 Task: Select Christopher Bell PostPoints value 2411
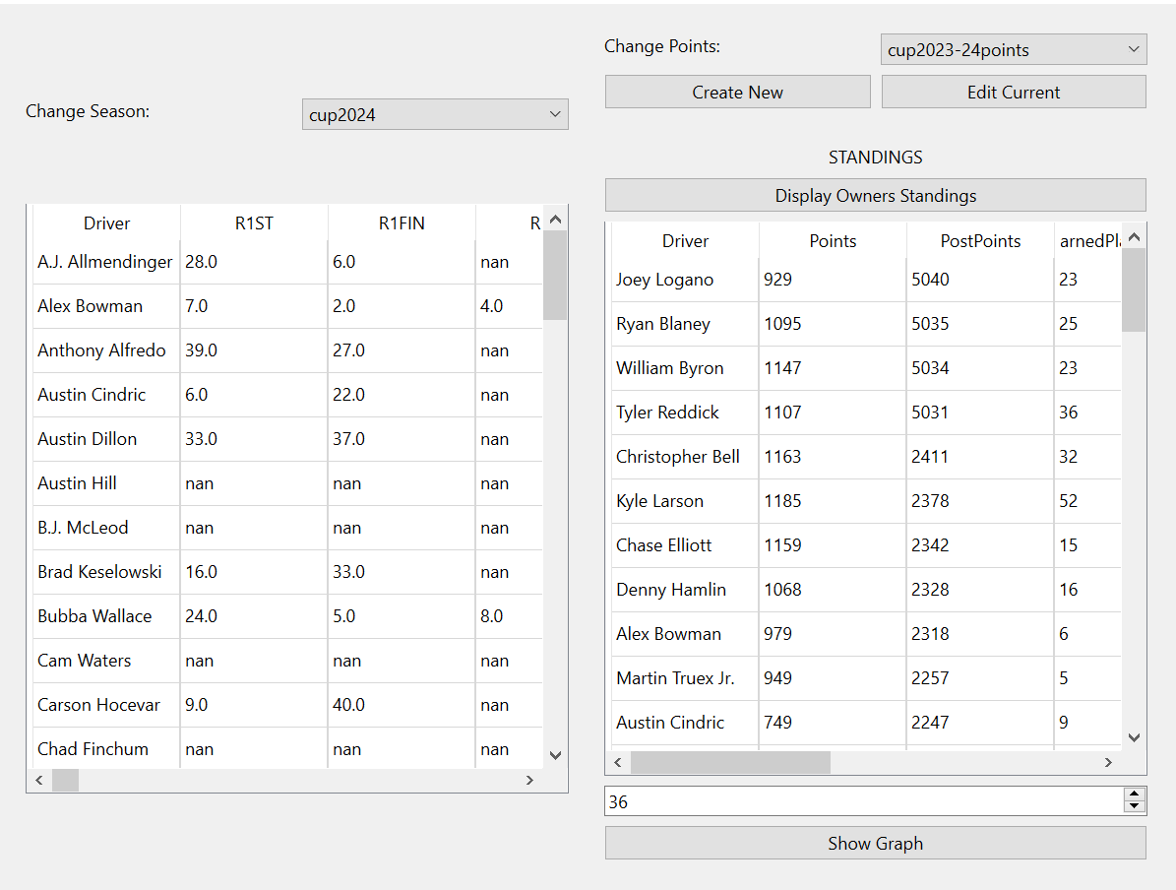980,457
